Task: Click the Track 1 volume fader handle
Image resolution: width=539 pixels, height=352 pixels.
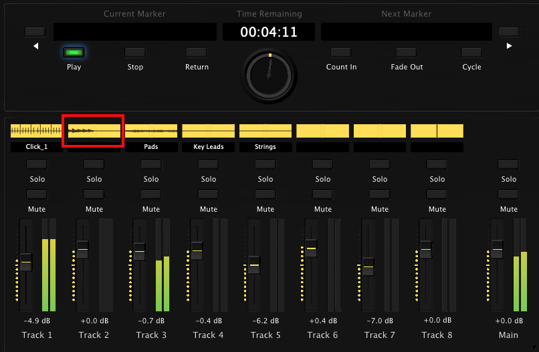Action: coord(26,262)
